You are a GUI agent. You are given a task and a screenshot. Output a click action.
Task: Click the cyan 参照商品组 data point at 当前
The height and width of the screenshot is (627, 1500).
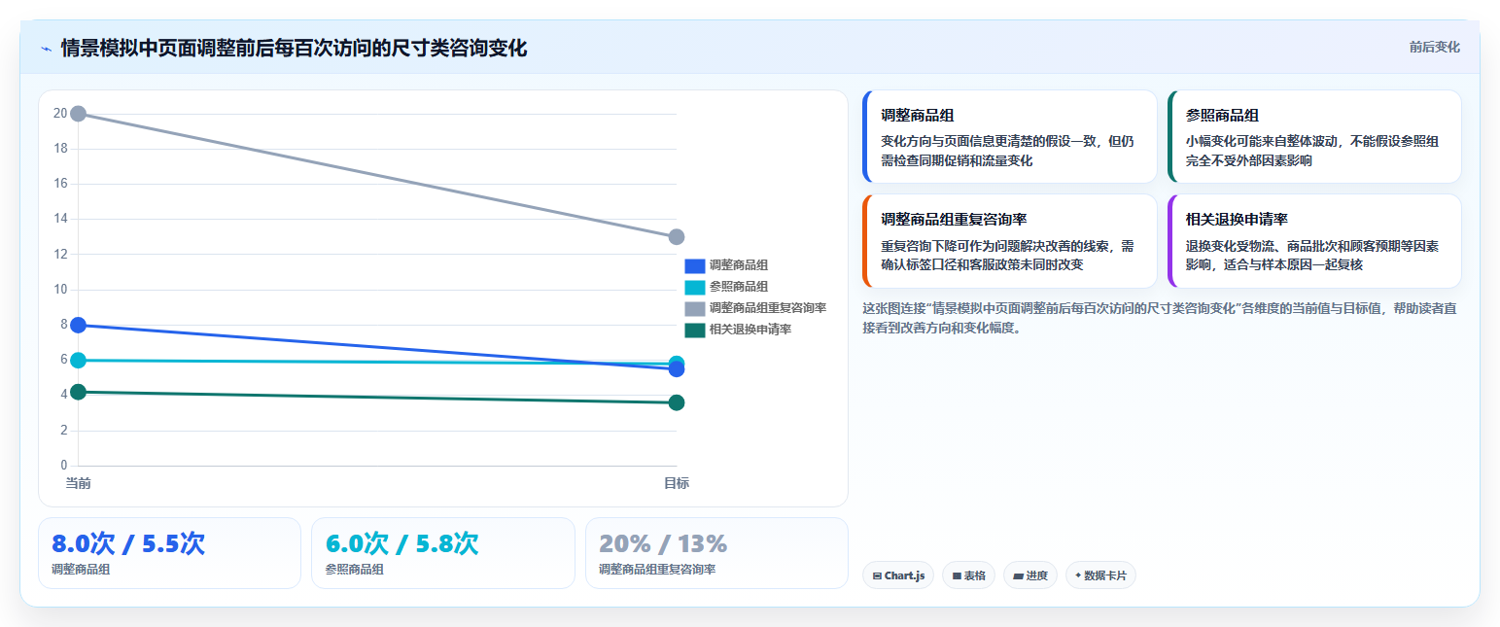79,360
